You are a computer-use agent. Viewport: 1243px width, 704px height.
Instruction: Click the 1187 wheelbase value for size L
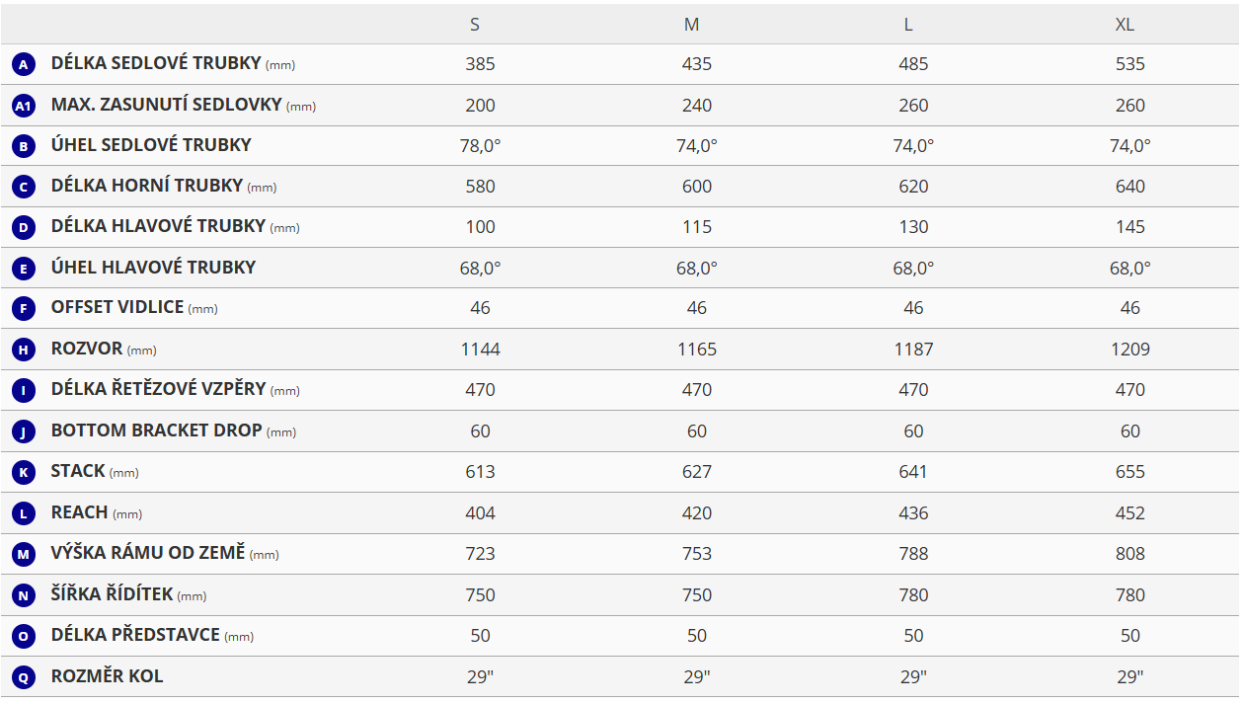click(913, 350)
